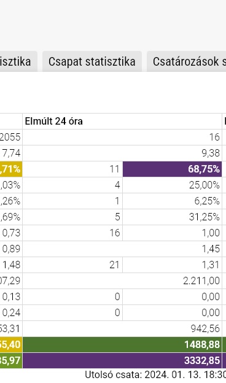Image resolution: width=226 pixels, height=383 pixels.
Task: Click the 1,45 value cell
Action: [x=122, y=249]
